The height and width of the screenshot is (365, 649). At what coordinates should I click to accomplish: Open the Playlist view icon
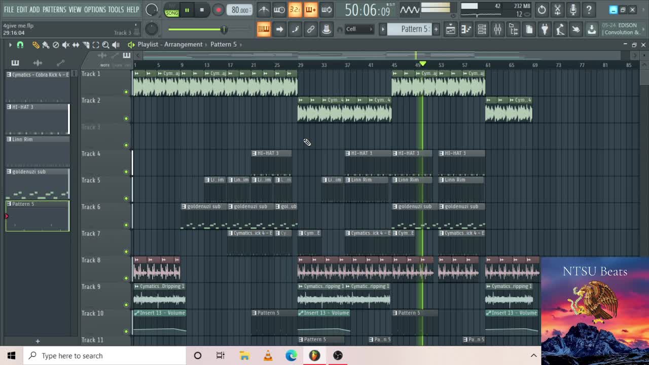450,29
